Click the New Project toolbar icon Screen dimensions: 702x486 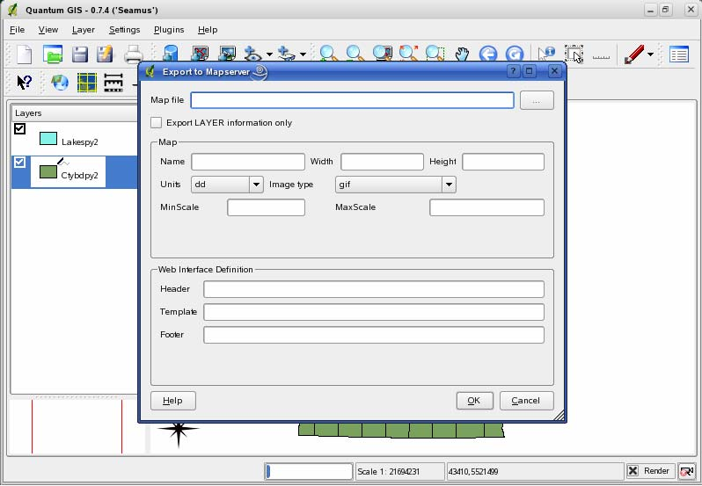pyautogui.click(x=24, y=54)
